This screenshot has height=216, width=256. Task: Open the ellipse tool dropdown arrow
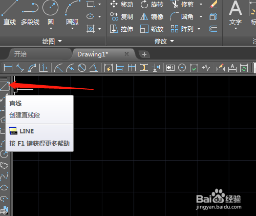[100, 16]
